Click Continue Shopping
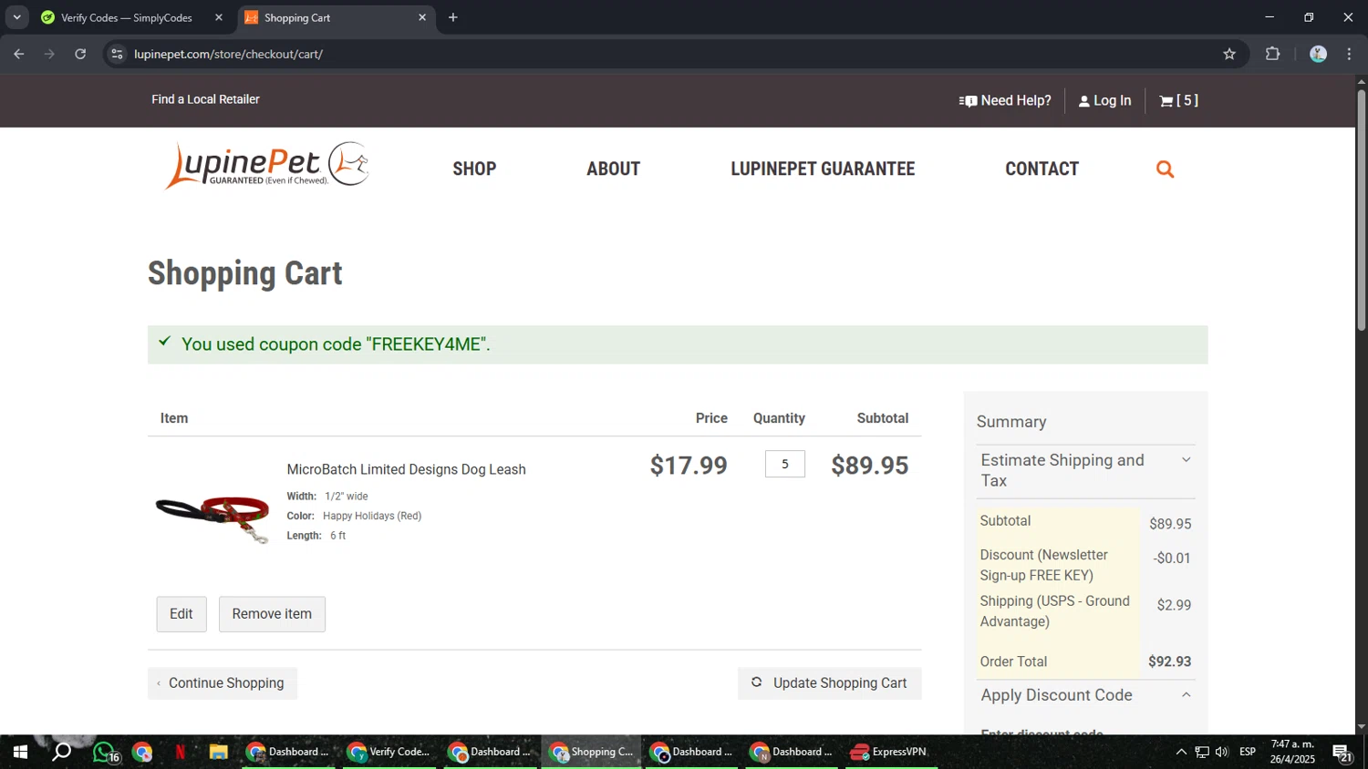1368x769 pixels. (x=223, y=683)
